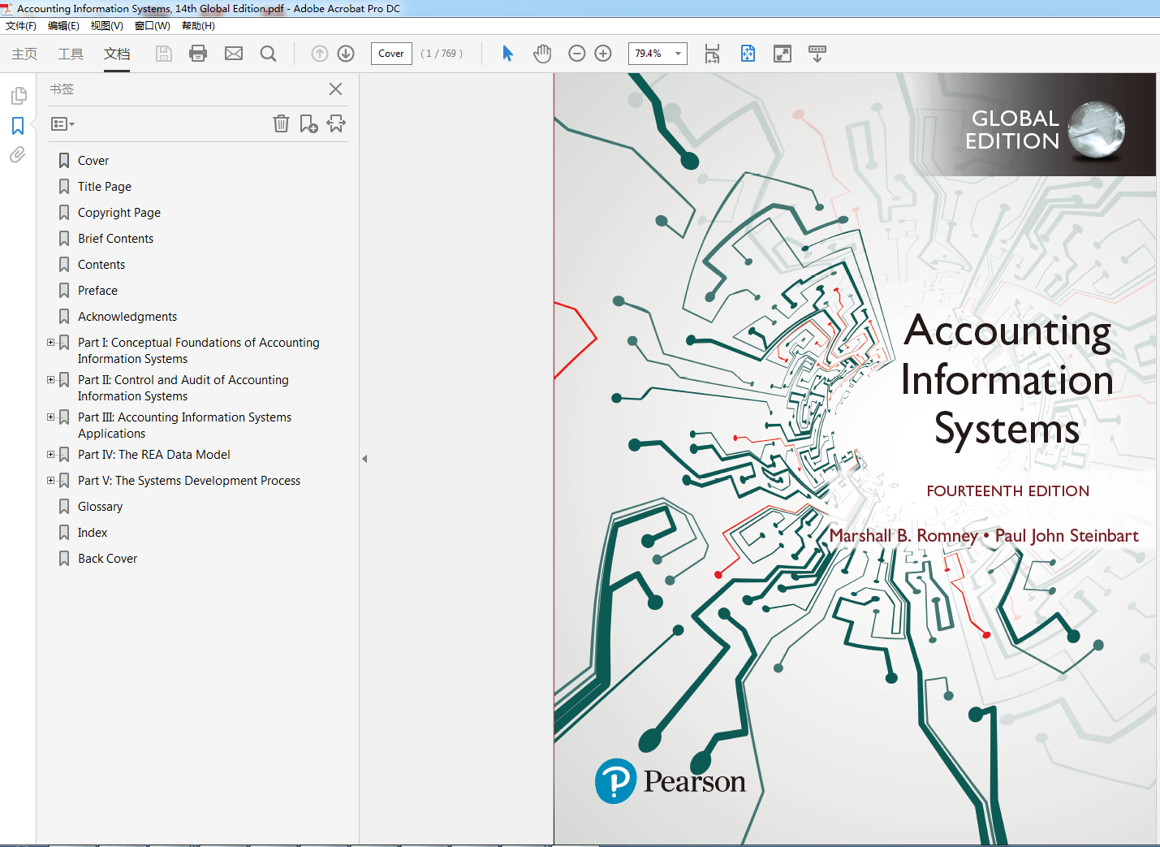The image size is (1160, 847).
Task: Open the Find search icon
Action: [x=268, y=54]
